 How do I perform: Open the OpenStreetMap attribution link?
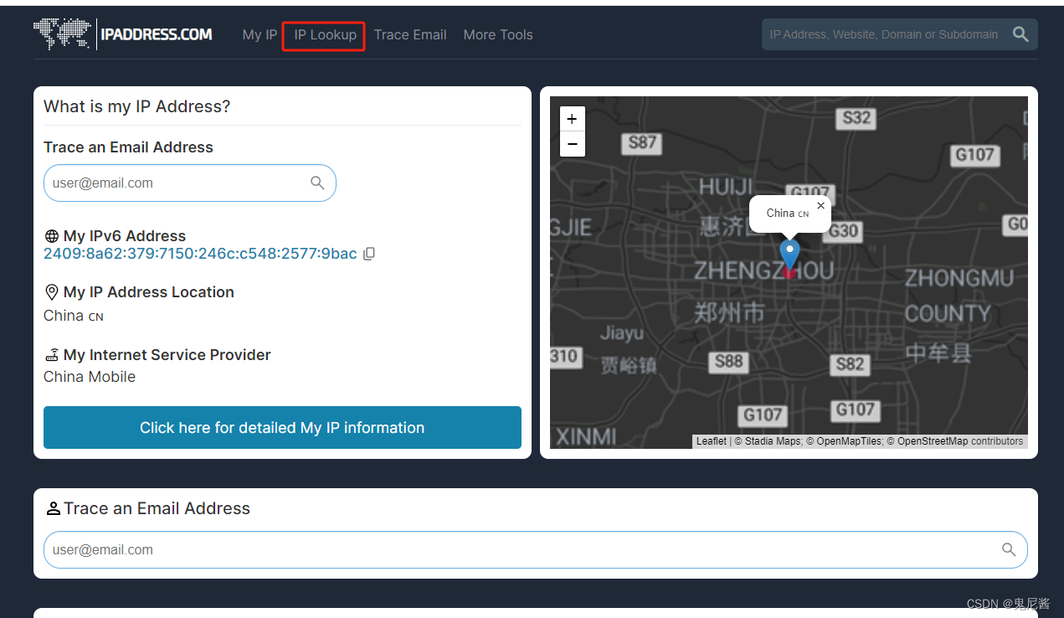(933, 441)
